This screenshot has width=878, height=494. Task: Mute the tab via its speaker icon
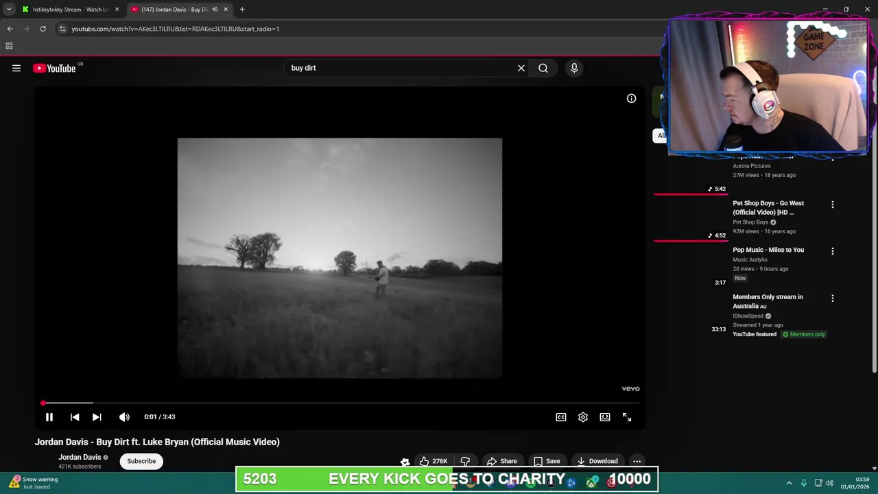(x=215, y=10)
